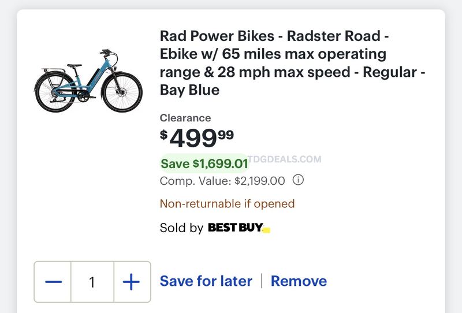Remove the Radster Road ebike from cart
This screenshot has height=313, width=462.
click(299, 281)
